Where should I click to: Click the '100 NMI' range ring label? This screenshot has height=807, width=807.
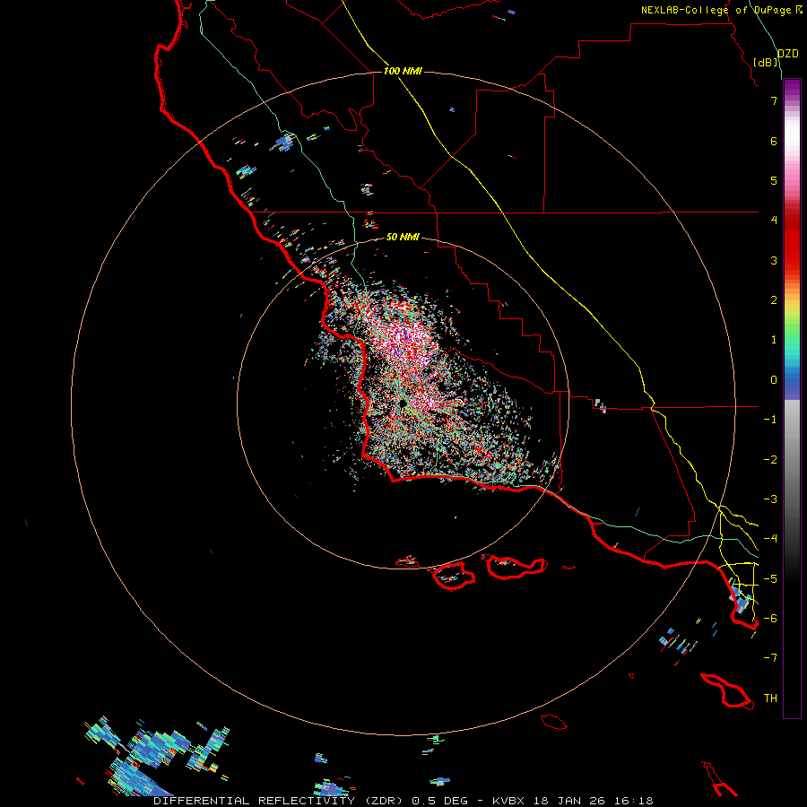(403, 71)
